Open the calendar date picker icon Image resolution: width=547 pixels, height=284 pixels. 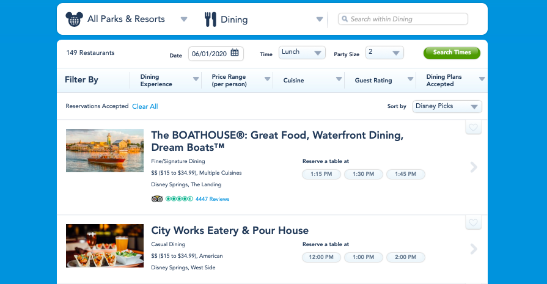235,53
